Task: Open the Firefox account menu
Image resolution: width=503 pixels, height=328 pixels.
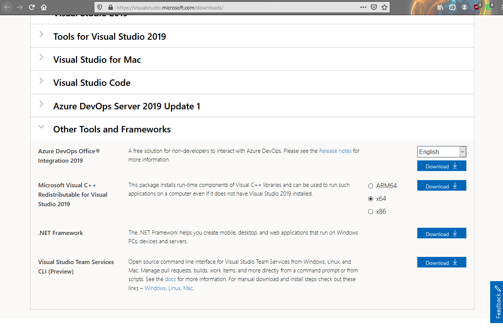Action: (464, 7)
